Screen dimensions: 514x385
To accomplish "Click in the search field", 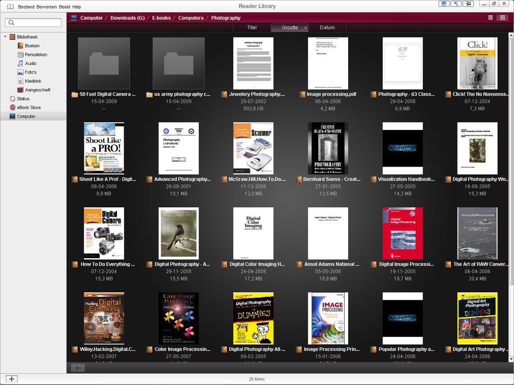I will point(33,22).
